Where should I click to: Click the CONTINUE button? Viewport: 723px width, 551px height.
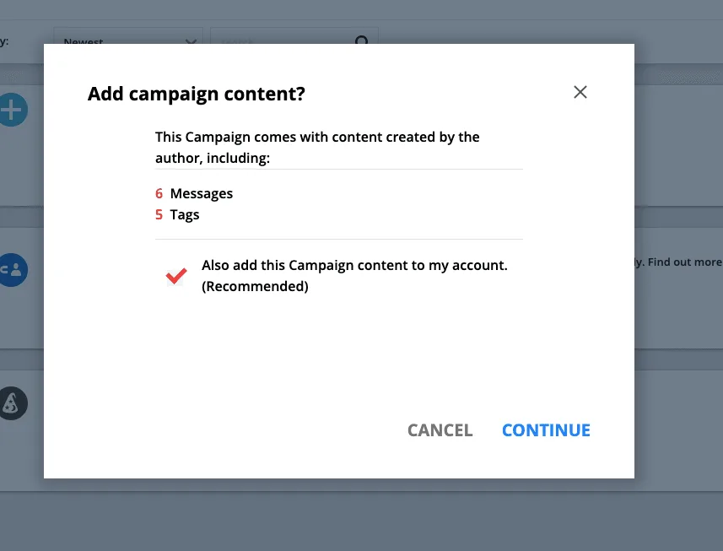pos(546,430)
